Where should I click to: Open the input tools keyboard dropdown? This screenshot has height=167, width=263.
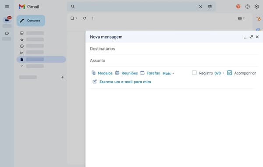coord(241,18)
